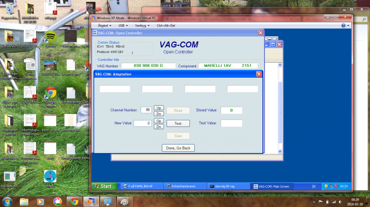Open the Mobilbilder folder on desktop

pyautogui.click(x=30, y=12)
